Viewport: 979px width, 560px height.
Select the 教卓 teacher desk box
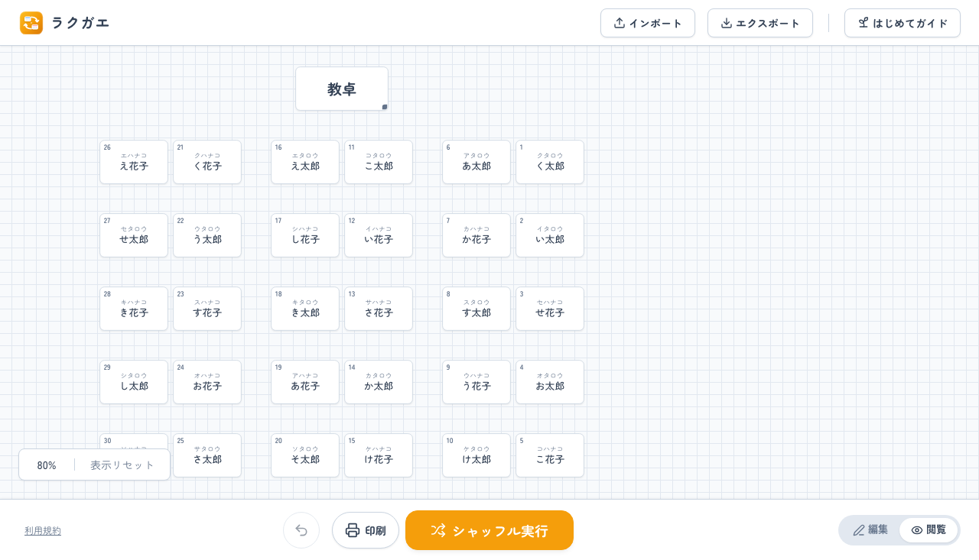(342, 89)
